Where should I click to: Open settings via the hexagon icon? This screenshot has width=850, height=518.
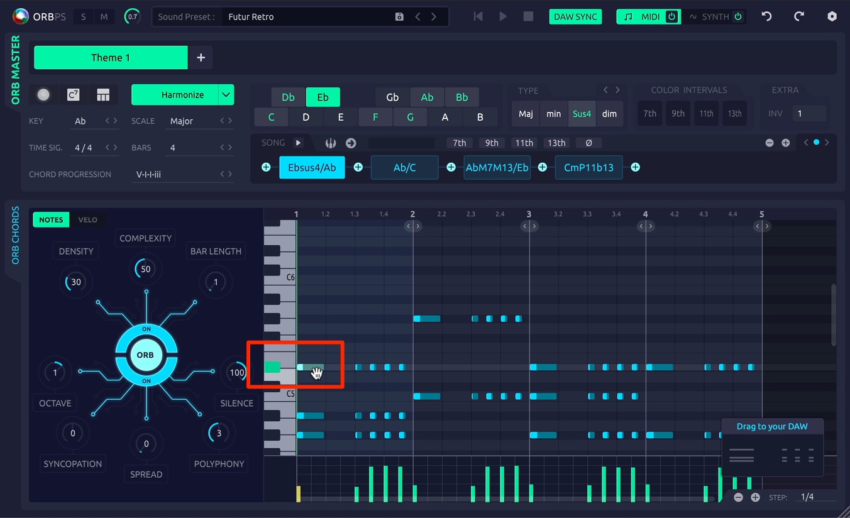(832, 17)
